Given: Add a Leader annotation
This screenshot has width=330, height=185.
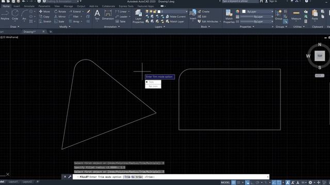Looking at the screenshot, I should [x=122, y=16].
